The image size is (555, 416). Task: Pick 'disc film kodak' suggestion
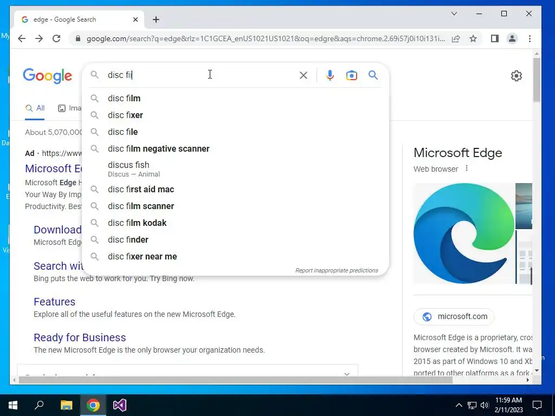tap(235, 223)
